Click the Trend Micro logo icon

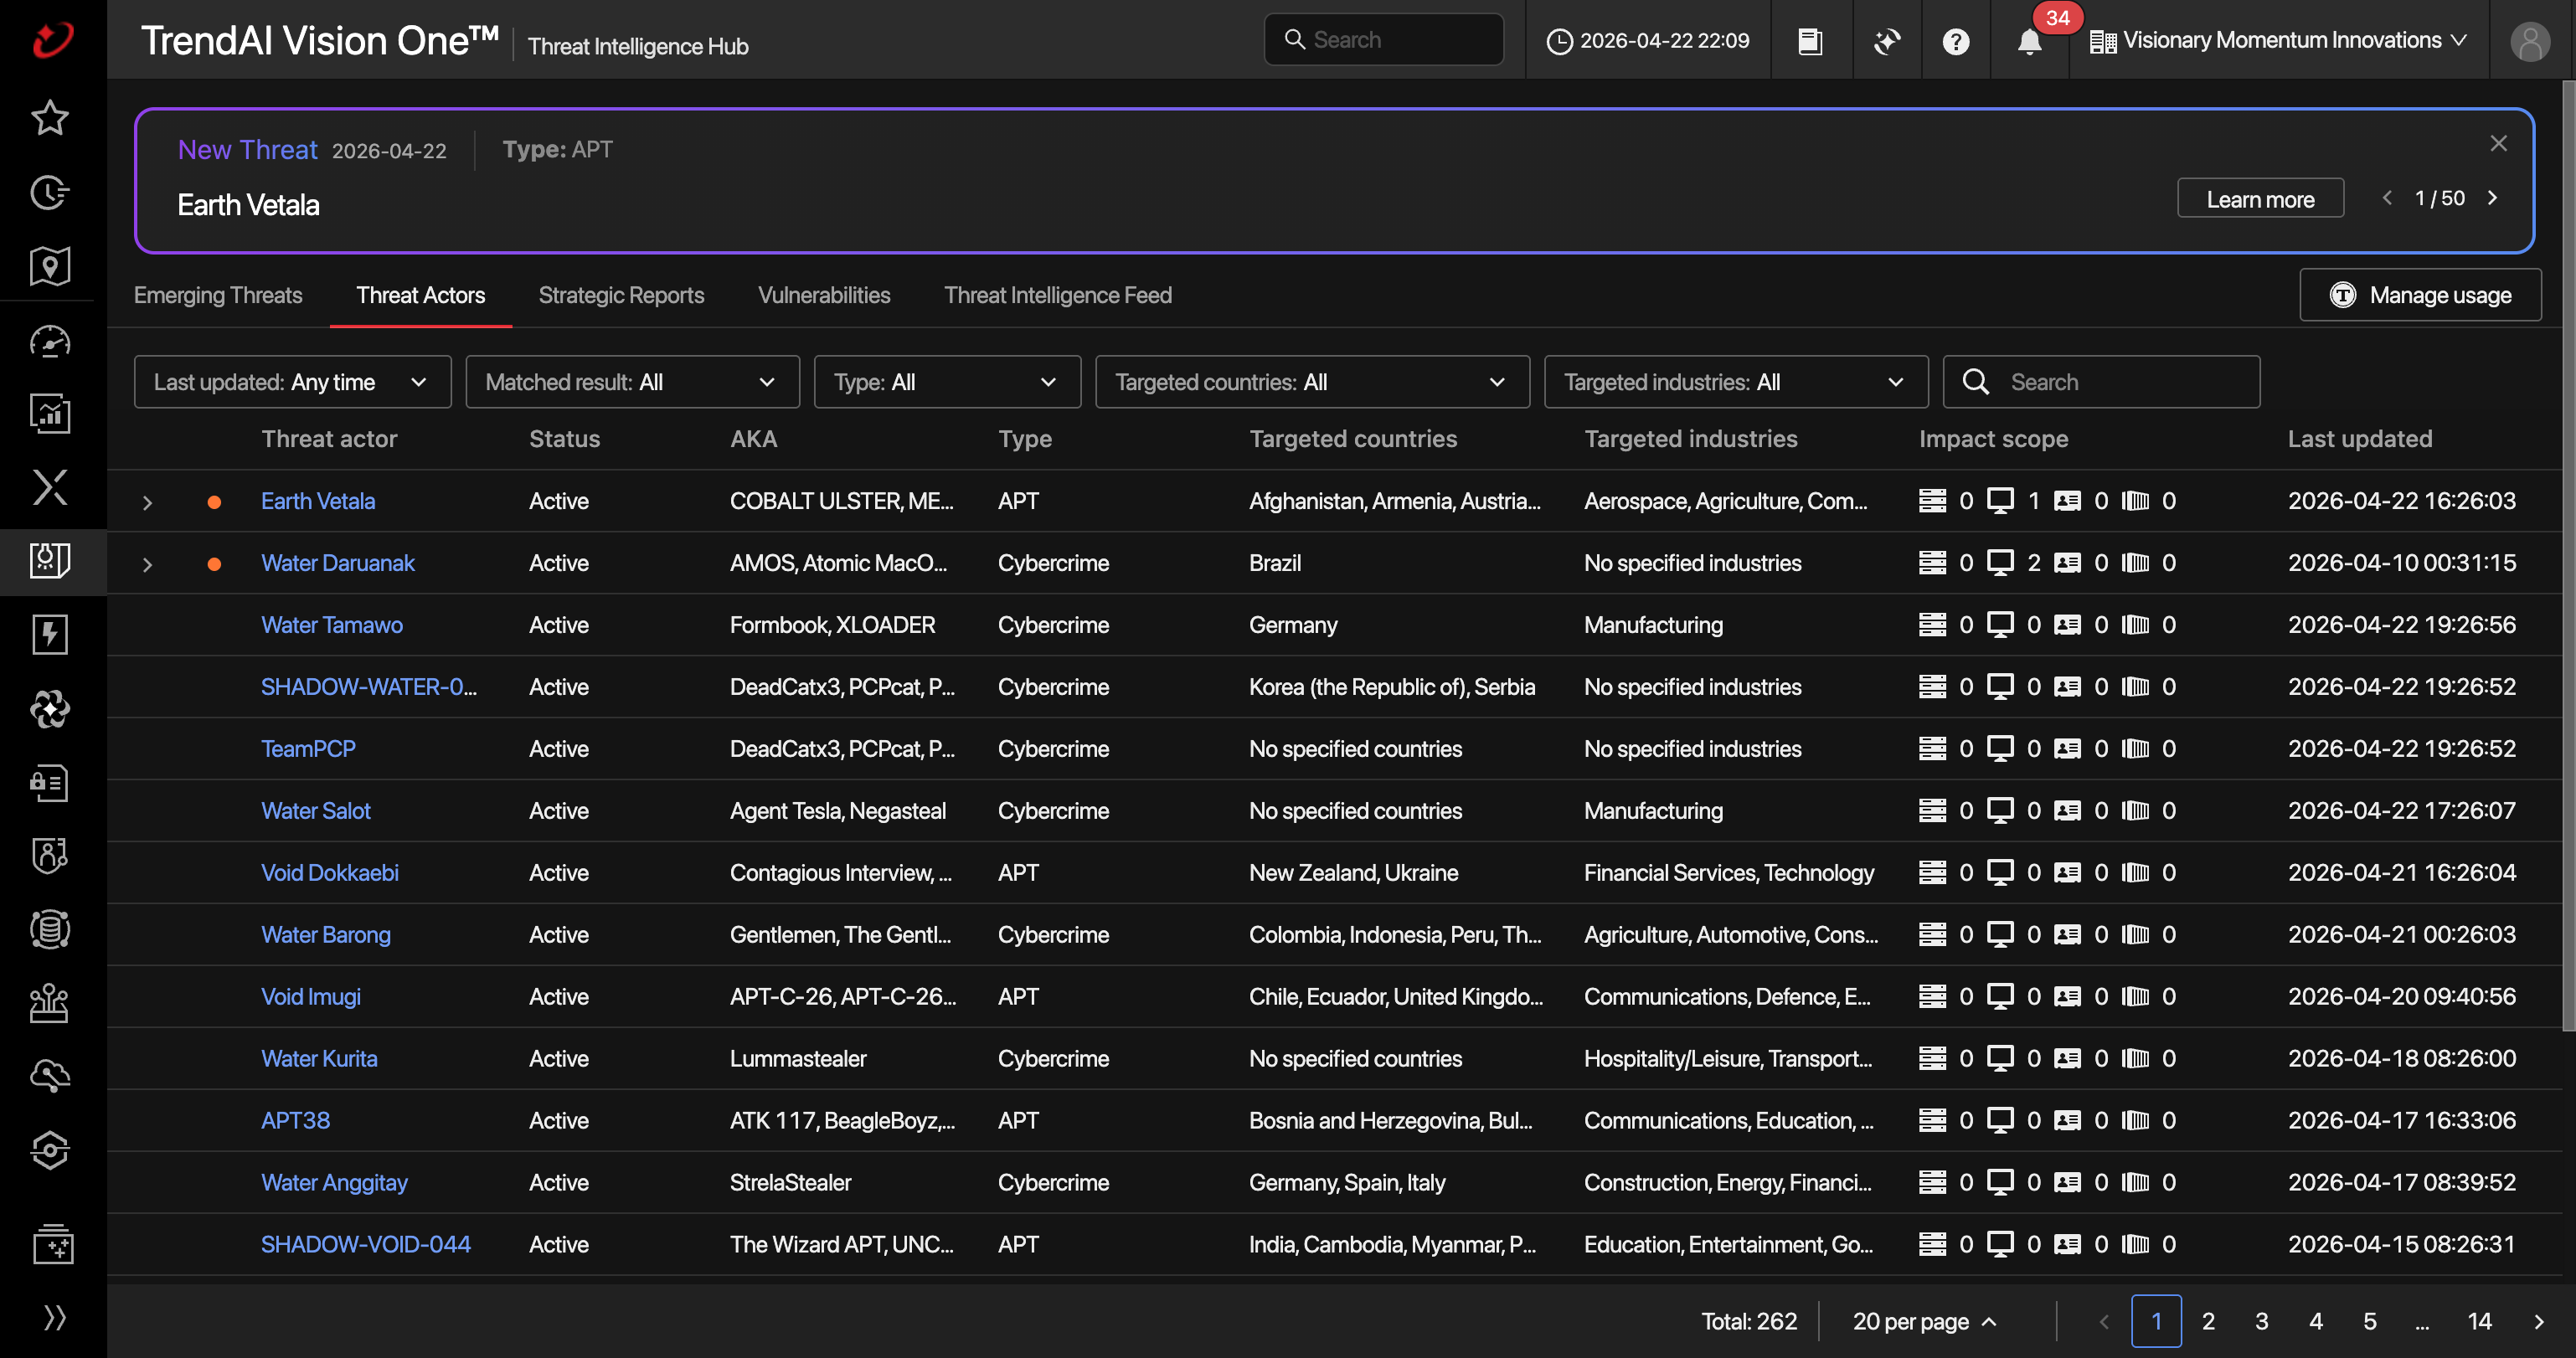point(52,40)
